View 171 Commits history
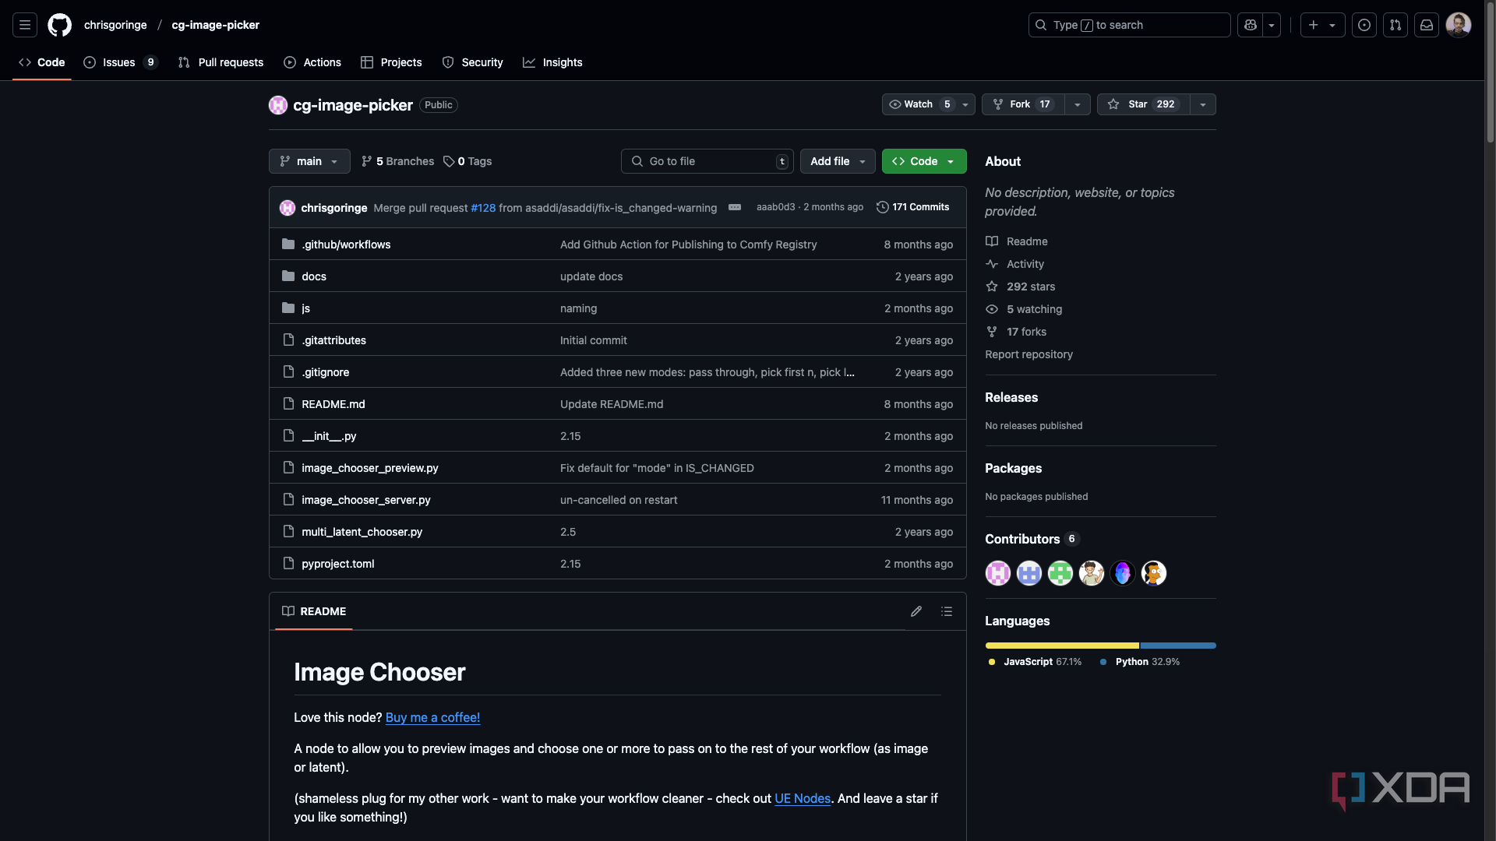The image size is (1496, 841). 912,207
